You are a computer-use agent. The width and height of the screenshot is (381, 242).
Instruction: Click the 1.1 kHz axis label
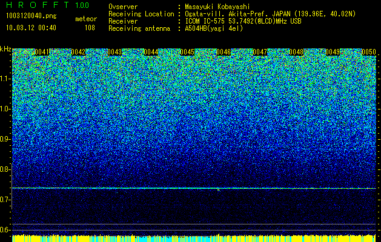5,79
